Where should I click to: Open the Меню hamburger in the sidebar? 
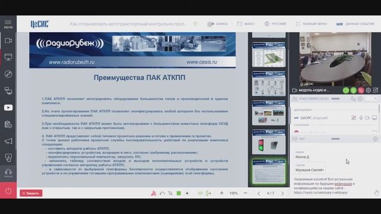click(8, 24)
